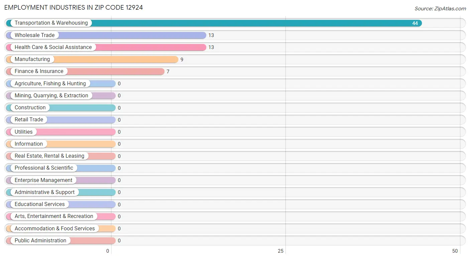Click the 0 value beside Retail Trade

point(119,120)
